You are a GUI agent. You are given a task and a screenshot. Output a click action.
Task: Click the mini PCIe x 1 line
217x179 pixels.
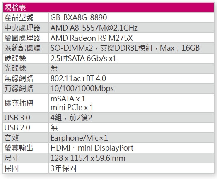coord(72,108)
